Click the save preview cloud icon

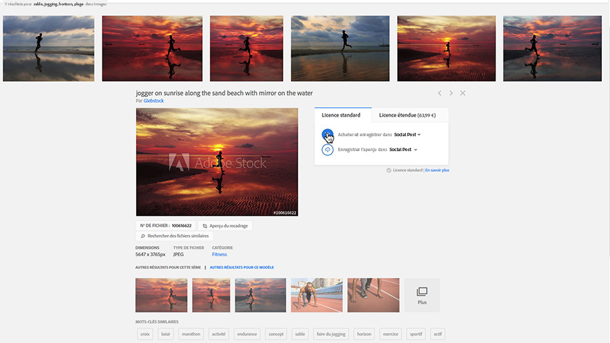327,149
